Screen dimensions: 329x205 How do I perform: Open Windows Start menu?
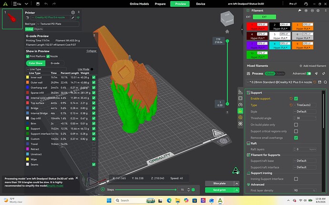pyautogui.click(x=109, y=200)
